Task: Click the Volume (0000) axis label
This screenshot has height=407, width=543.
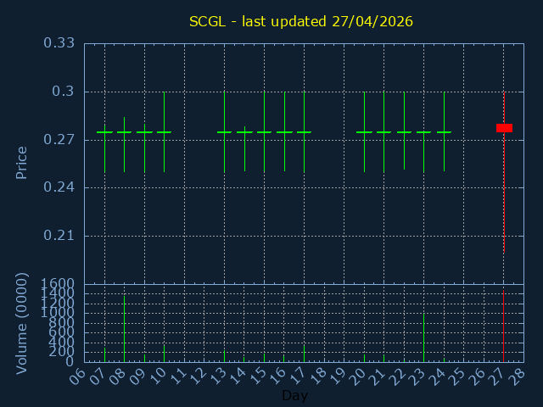Action: (x=22, y=323)
